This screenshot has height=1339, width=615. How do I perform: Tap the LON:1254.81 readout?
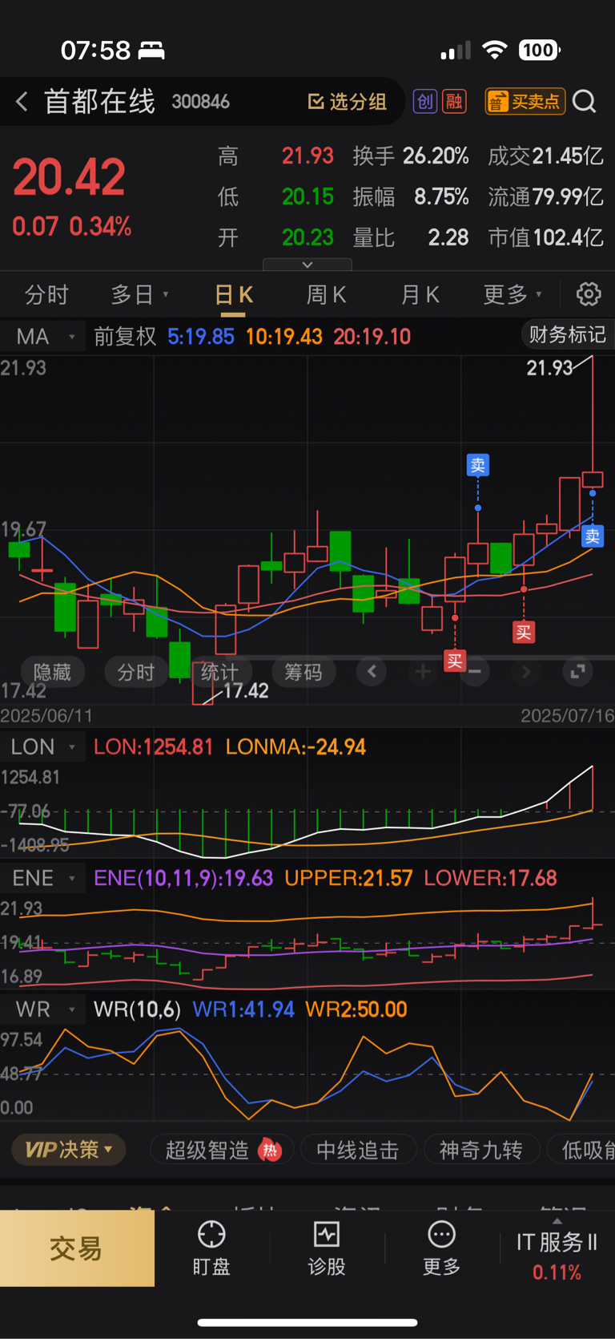pos(154,747)
